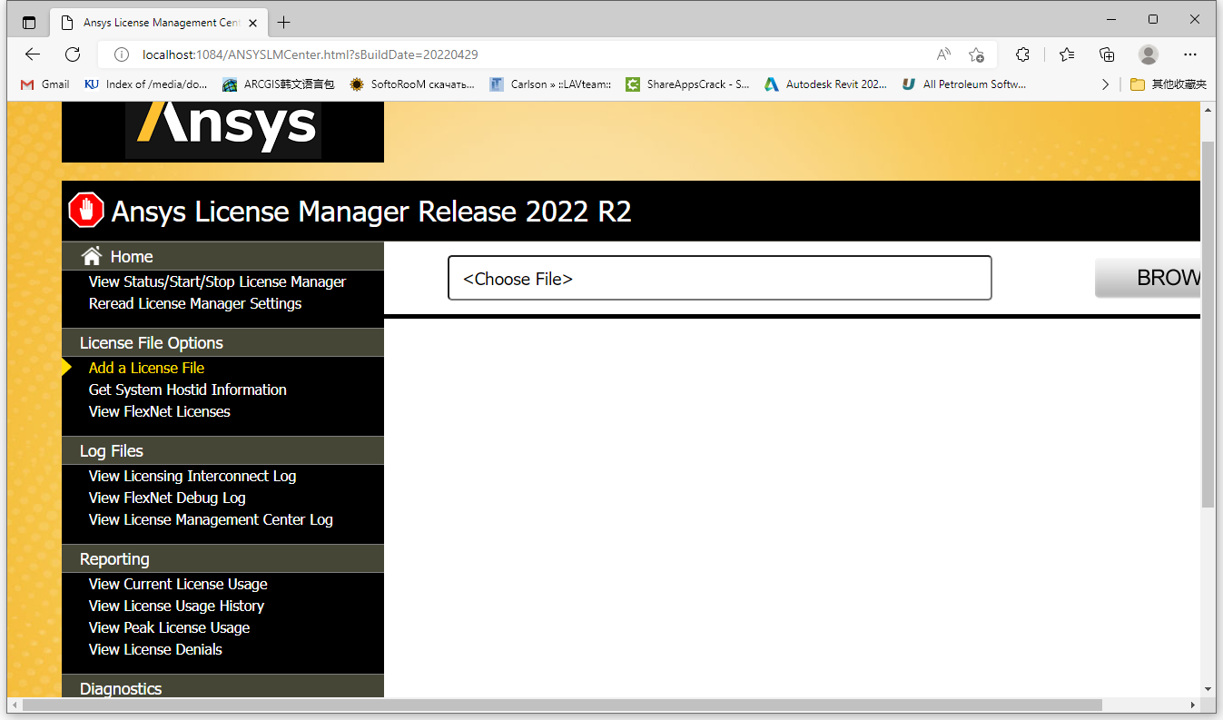This screenshot has height=720, width=1223.
Task: Open View Peak License Usage
Action: [x=169, y=627]
